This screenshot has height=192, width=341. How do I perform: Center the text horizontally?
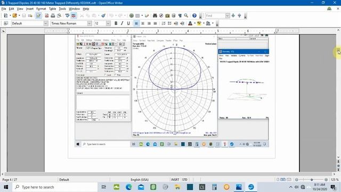point(143,23)
